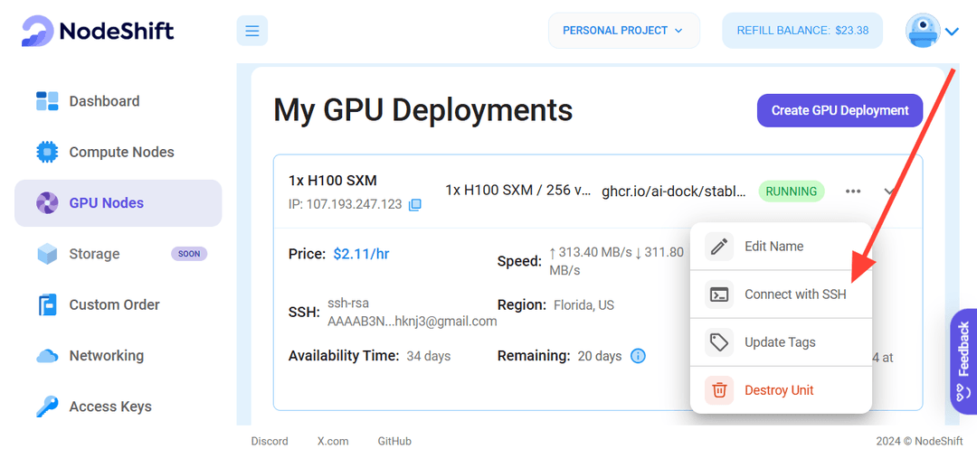Go to Dashboard page
Viewport: 977px width, 458px height.
click(119, 101)
